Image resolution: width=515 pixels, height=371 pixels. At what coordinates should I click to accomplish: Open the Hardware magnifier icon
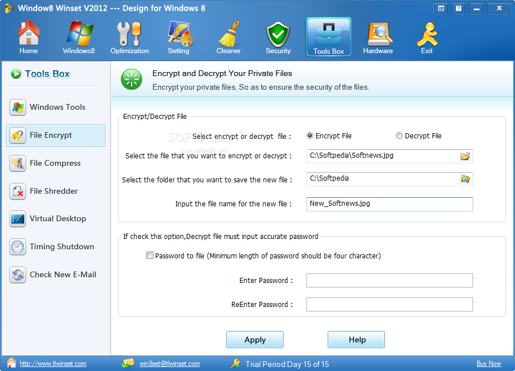(379, 34)
